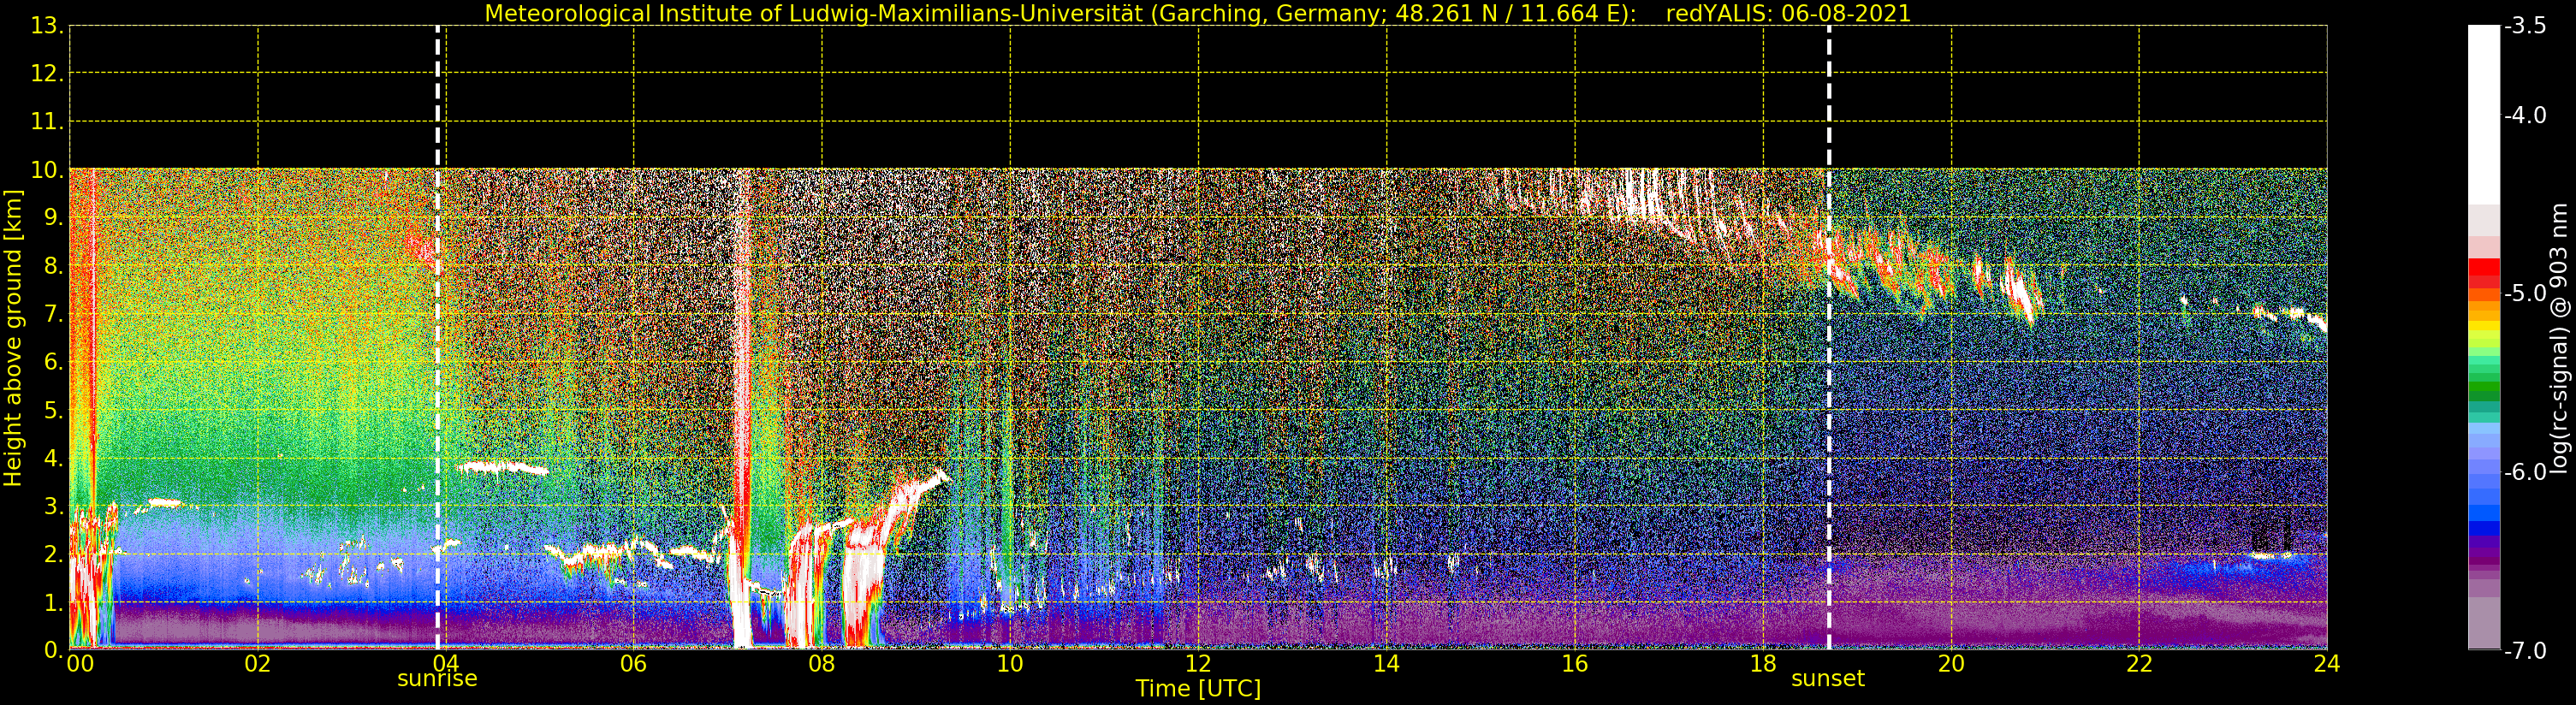
Task: Click the white dashed sunset marker line
Action: point(1829,338)
